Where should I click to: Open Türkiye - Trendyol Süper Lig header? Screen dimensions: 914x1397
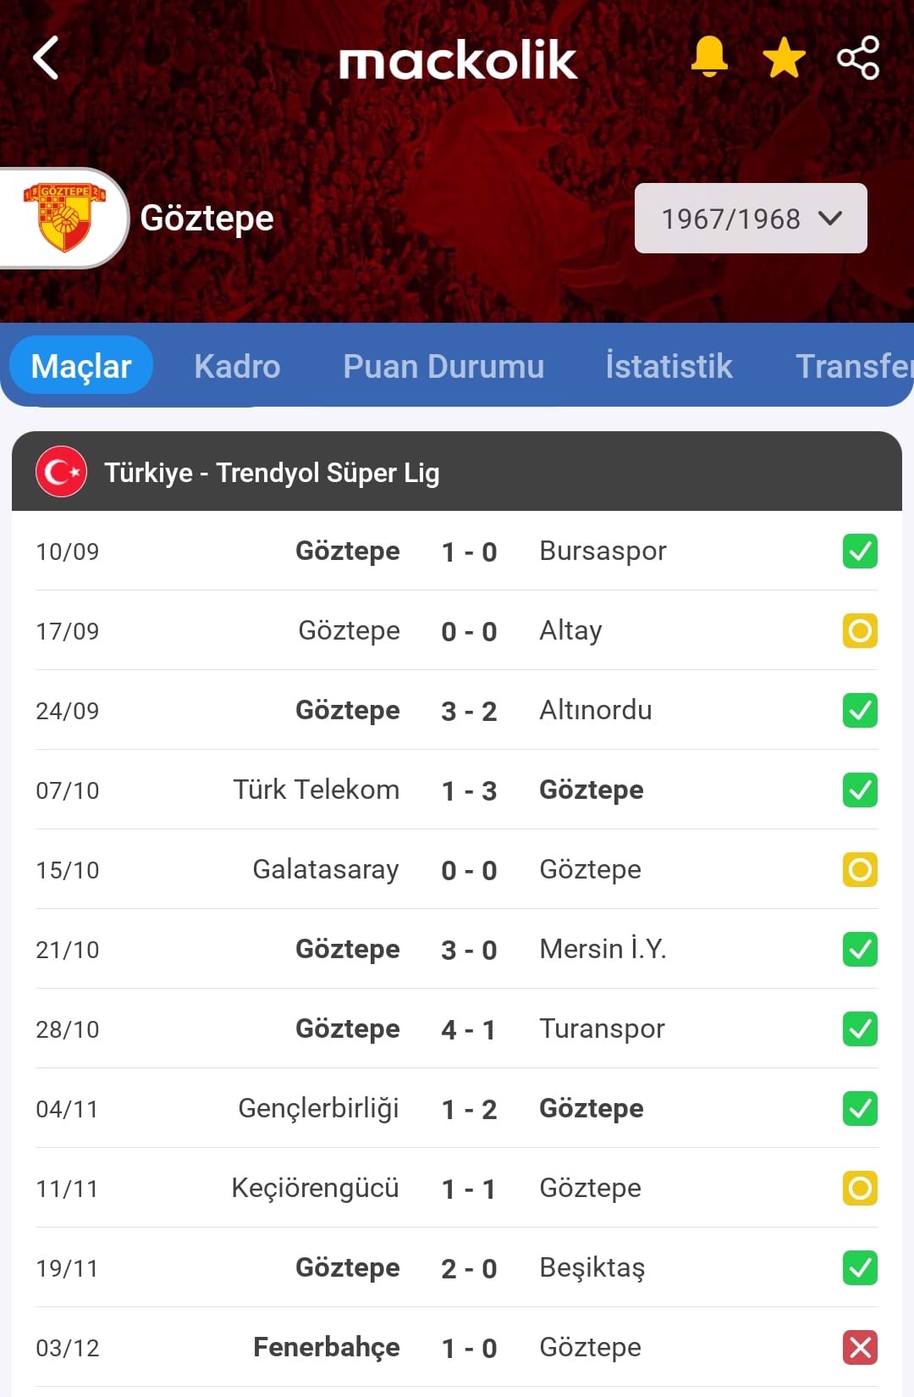457,472
